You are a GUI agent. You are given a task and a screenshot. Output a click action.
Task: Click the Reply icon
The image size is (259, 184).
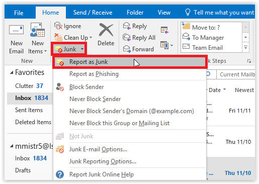[127, 26]
